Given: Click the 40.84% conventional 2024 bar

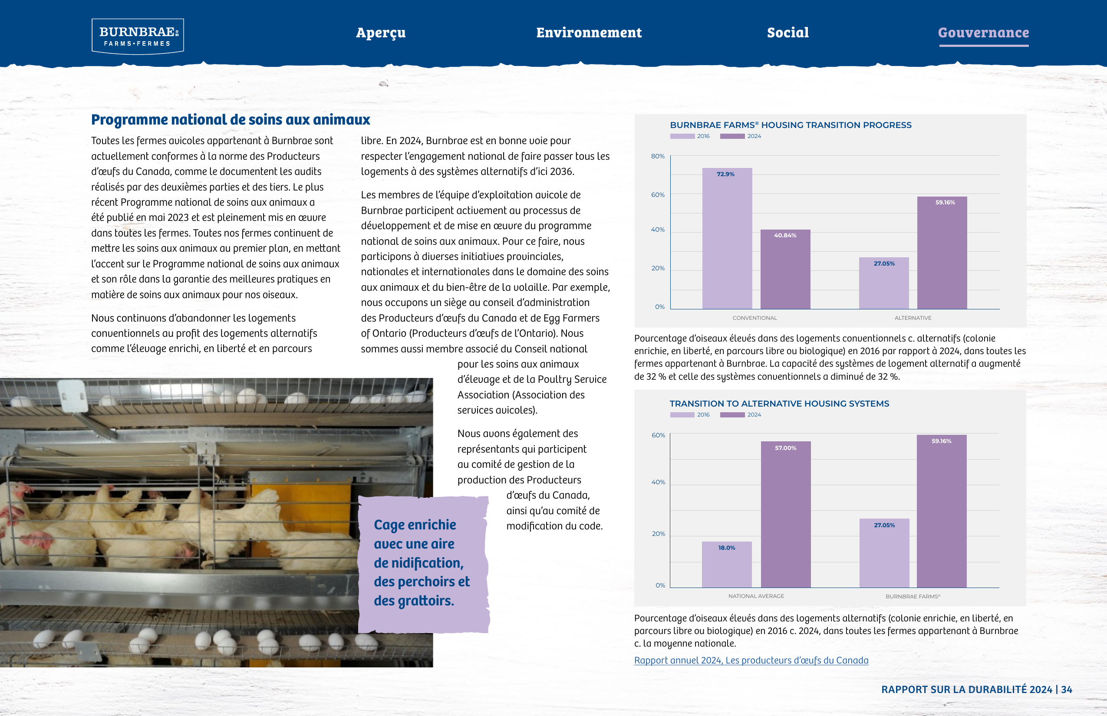Looking at the screenshot, I should (785, 269).
